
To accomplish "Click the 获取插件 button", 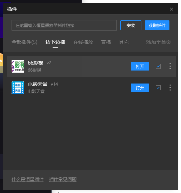I will 157,25.
